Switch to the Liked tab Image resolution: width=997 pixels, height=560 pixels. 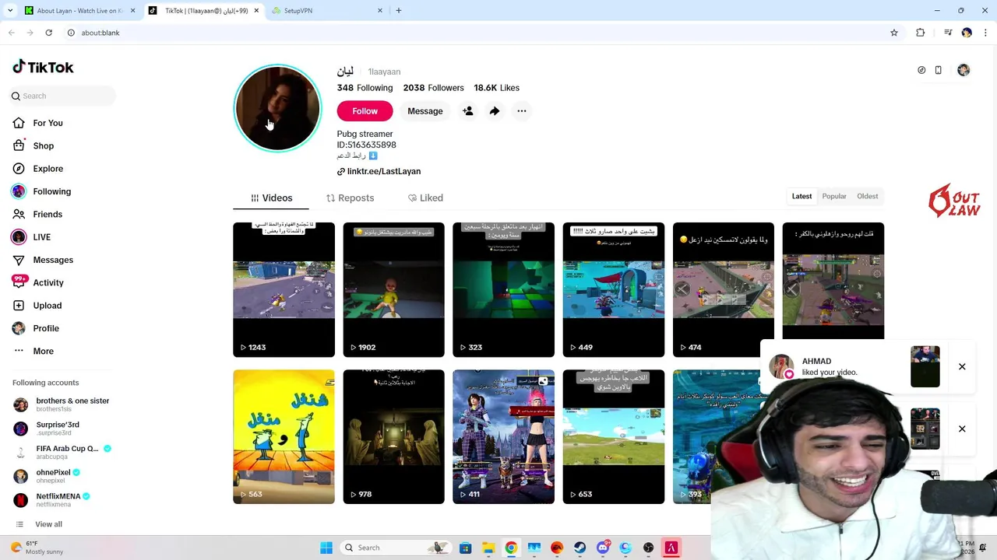pyautogui.click(x=425, y=198)
